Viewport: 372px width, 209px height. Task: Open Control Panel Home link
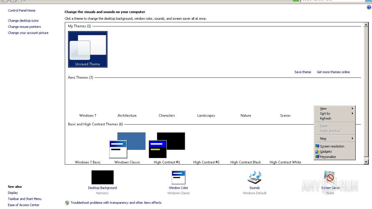(22, 10)
